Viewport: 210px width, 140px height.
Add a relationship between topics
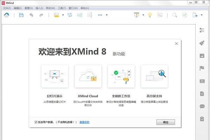[x=70, y=15]
